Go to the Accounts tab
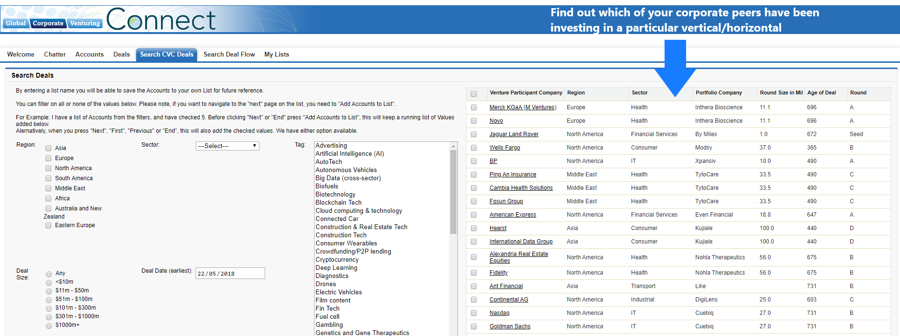 click(89, 55)
